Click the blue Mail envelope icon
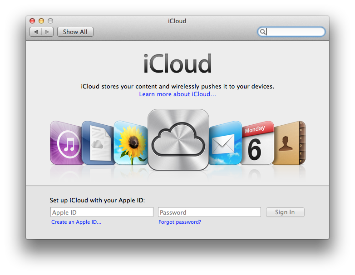The image size is (355, 275). click(225, 143)
